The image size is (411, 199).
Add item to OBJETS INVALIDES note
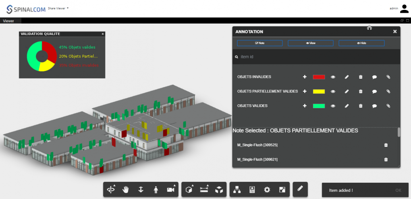[x=305, y=77]
